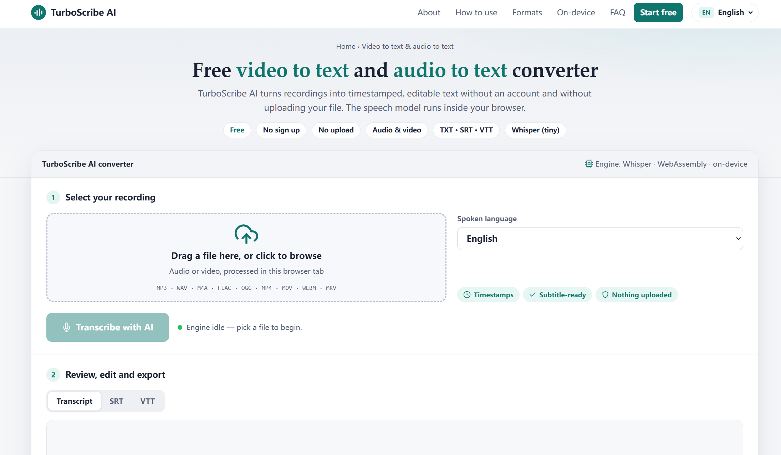Open the About nav item
Image resolution: width=781 pixels, height=455 pixels.
429,12
